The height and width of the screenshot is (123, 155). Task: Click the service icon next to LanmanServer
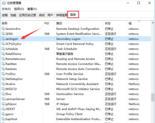tap(3, 99)
